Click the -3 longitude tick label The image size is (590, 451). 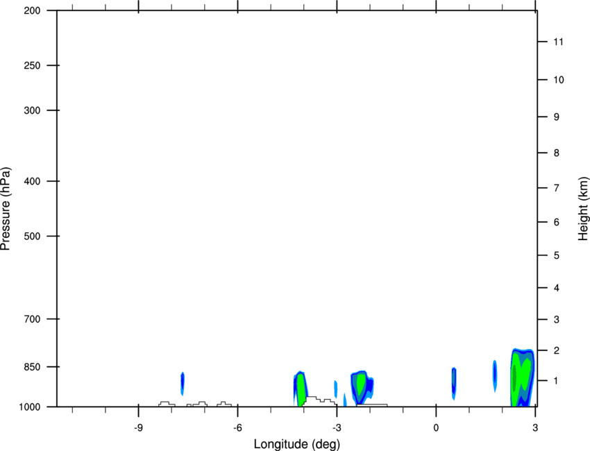coord(337,428)
